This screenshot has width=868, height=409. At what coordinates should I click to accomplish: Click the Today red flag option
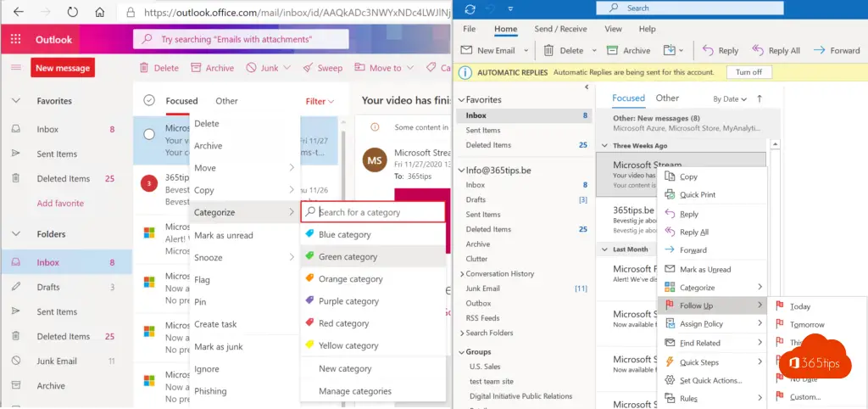[x=778, y=306]
